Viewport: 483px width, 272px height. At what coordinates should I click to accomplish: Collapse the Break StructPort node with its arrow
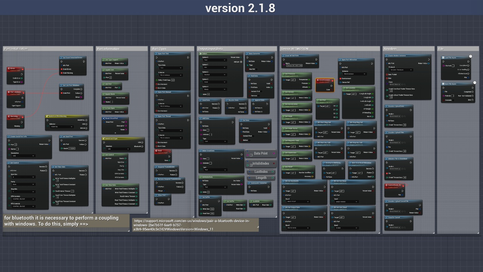[x=115, y=133]
